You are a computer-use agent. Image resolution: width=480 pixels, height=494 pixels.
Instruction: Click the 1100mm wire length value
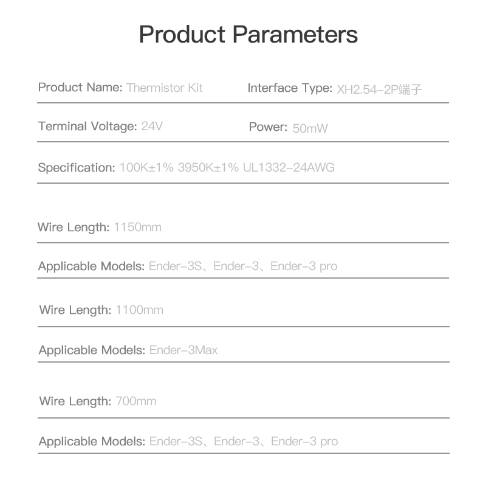point(139,310)
